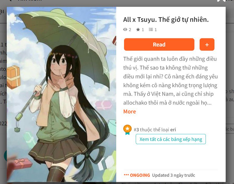This screenshot has height=184, width=234.
Task: Click the three dots beside ONGOING
Action: click(126, 175)
